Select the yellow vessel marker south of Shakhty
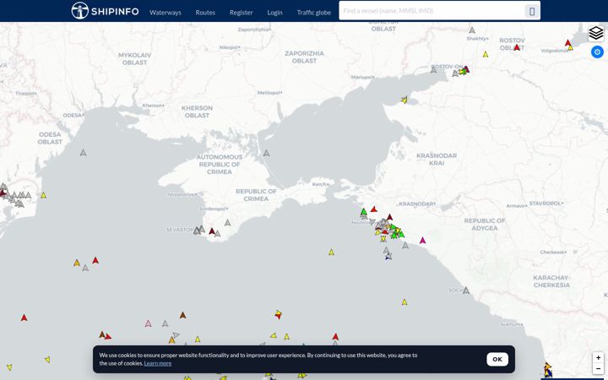Screen dimensions: 608x380 click(486, 55)
